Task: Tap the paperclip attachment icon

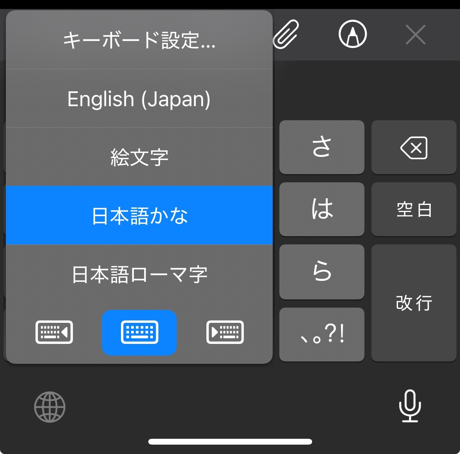Action: 286,34
